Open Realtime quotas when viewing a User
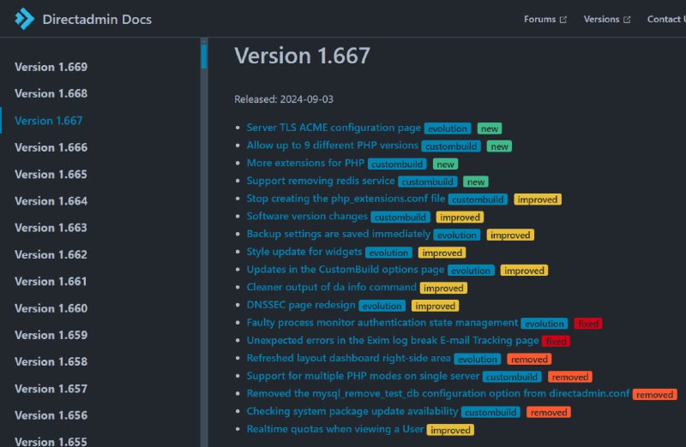This screenshot has width=686, height=447. pos(335,429)
